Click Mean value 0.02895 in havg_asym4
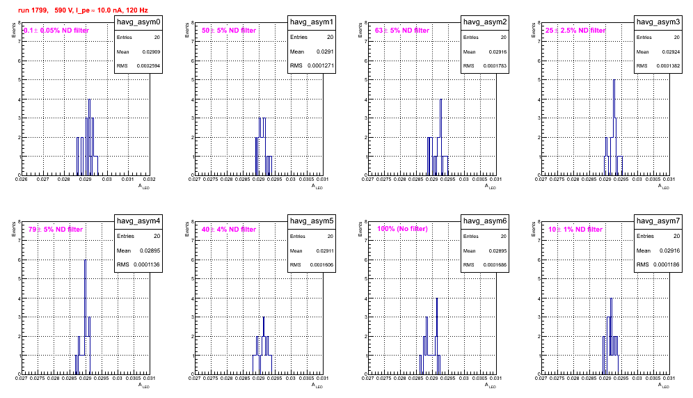 pyautogui.click(x=150, y=250)
